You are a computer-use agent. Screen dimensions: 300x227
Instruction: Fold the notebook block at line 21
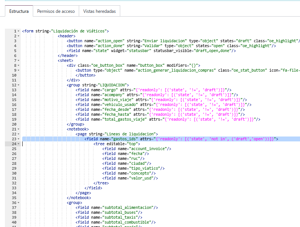click(19, 129)
